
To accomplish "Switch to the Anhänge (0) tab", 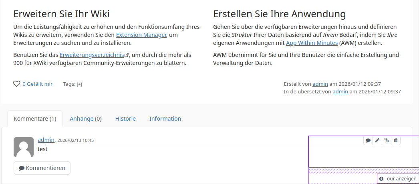I will pos(86,119).
